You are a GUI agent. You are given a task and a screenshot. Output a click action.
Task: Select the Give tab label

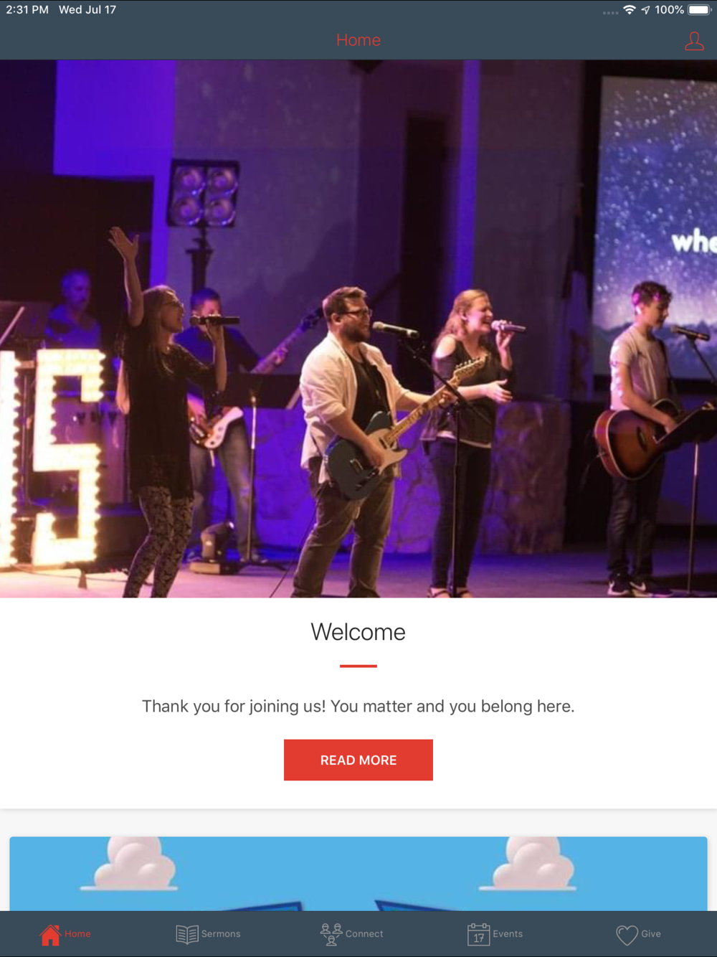(x=651, y=934)
